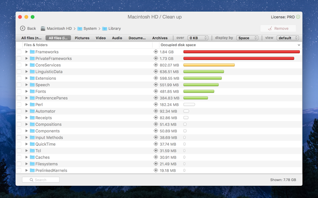Viewport: 318px width, 198px height.
Task: Expand the PrivateFrameworks disclosure triangle
Action: (26, 59)
